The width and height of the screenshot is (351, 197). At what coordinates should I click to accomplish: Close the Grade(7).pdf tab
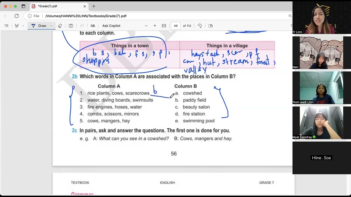pos(84,6)
